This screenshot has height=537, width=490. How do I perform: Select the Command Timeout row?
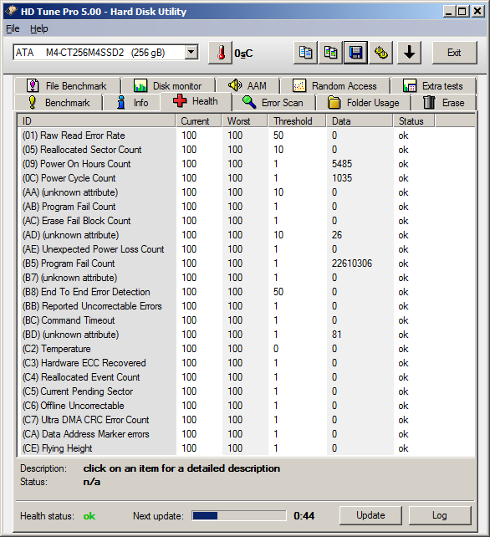click(x=246, y=320)
